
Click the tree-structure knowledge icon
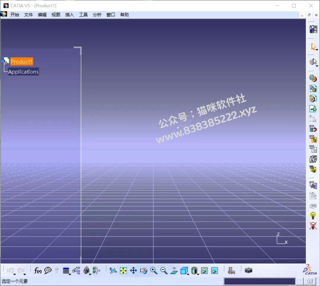tap(76, 271)
